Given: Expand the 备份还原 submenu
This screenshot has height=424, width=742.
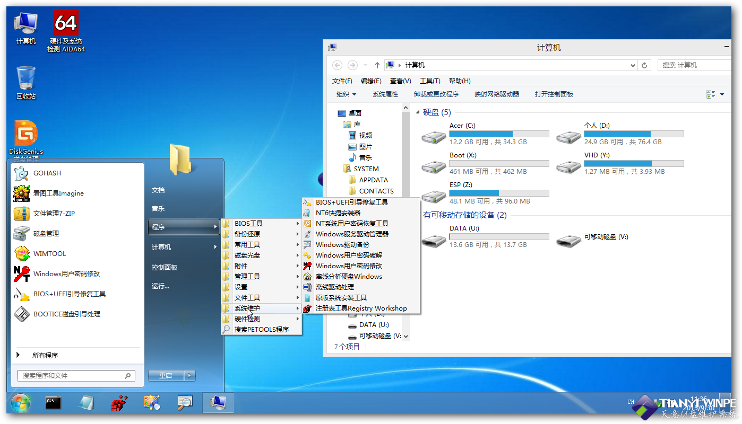Looking at the screenshot, I should tap(261, 234).
